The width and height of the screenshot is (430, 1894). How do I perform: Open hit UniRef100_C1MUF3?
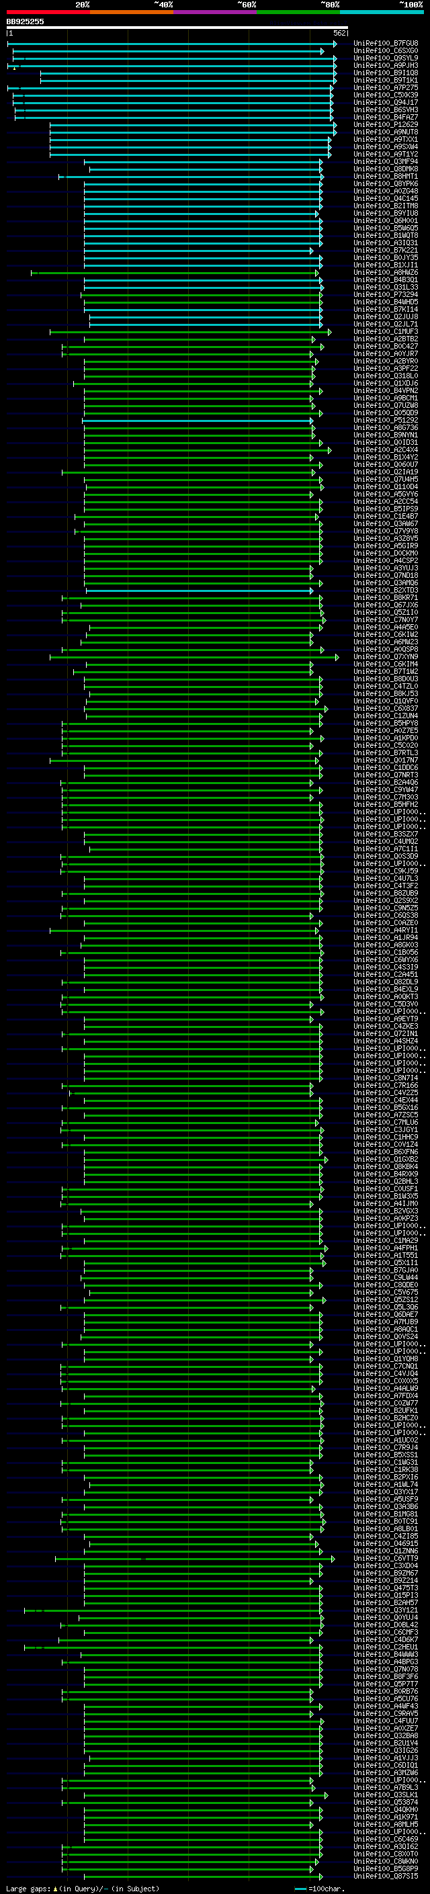pos(386,332)
